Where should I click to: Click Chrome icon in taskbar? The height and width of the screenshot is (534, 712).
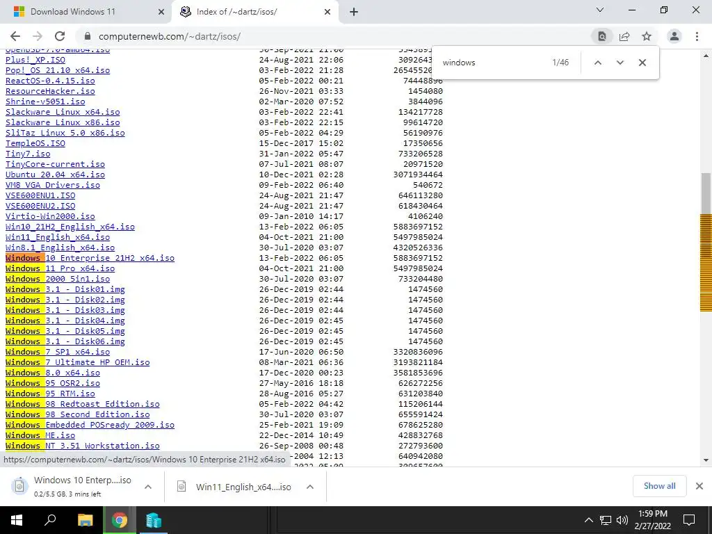point(120,520)
